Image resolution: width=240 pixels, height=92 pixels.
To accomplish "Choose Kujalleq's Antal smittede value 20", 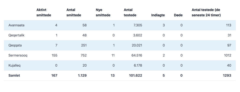I will point(84,65).
